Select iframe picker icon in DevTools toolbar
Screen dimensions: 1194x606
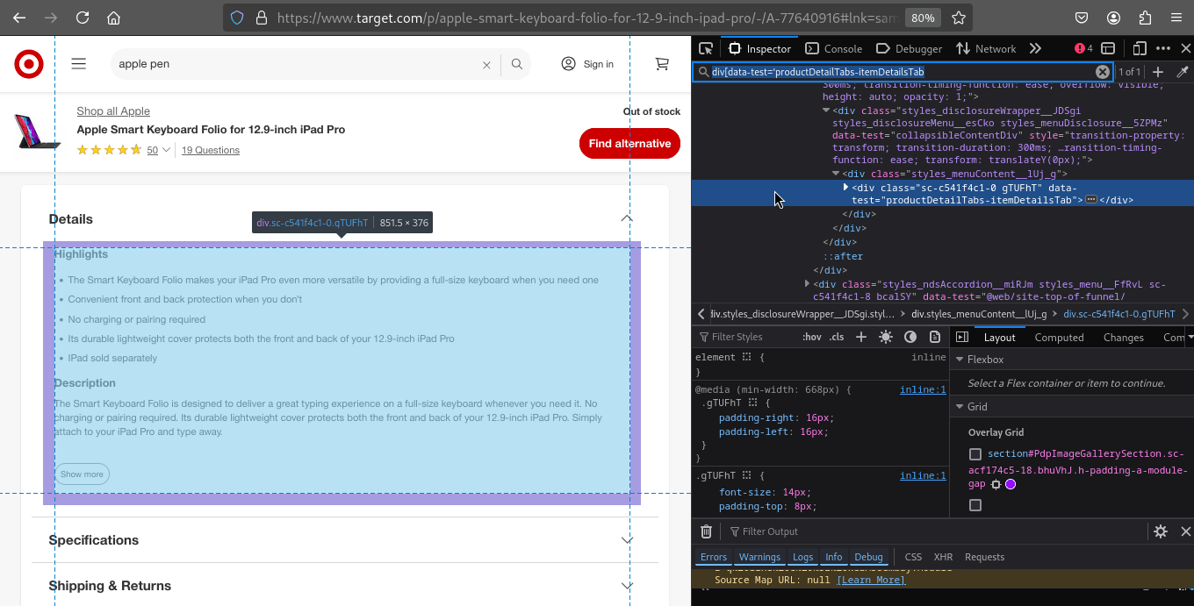click(1108, 48)
